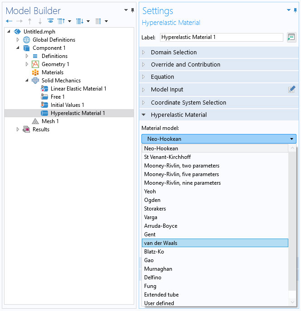
Task: Click the dropdown list scrollbar down arrow
Action: pyautogui.click(x=292, y=302)
